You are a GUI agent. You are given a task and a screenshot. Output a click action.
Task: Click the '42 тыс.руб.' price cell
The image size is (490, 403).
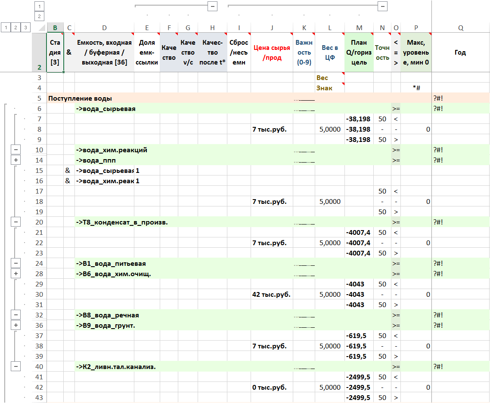[271, 295]
